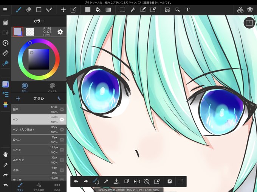Select the Move tool
The width and height of the screenshot is (257, 192).
(x=63, y=10)
